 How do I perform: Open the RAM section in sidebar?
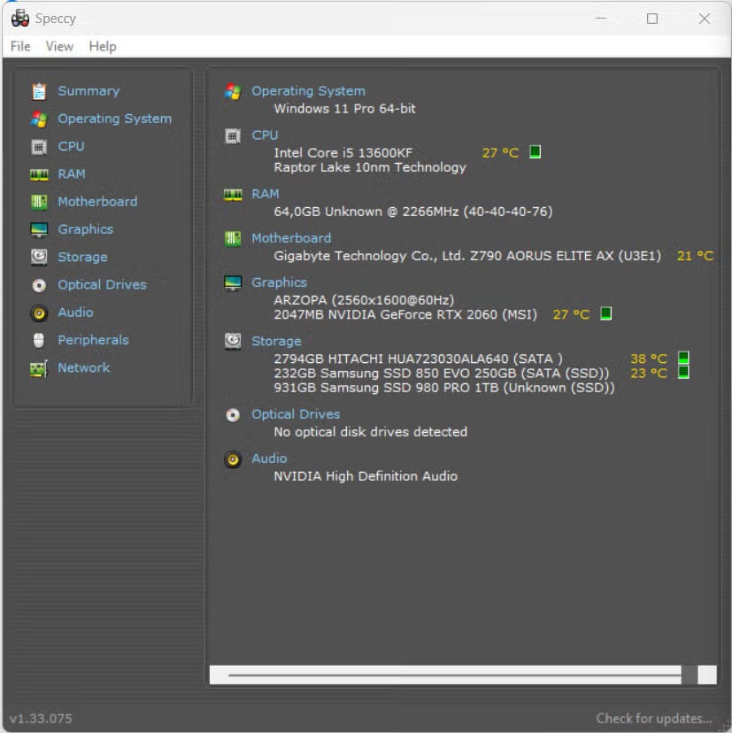click(72, 174)
